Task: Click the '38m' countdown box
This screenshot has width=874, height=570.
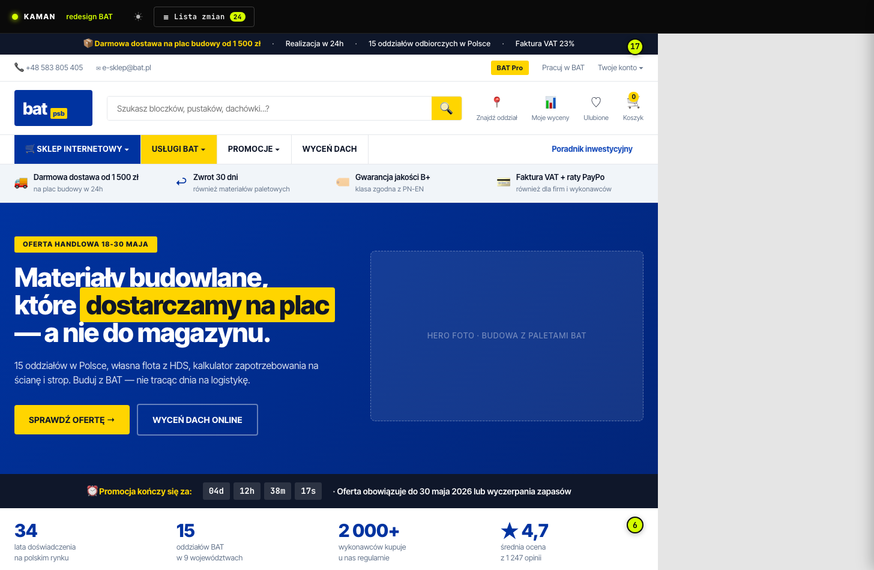Action: [x=277, y=491]
